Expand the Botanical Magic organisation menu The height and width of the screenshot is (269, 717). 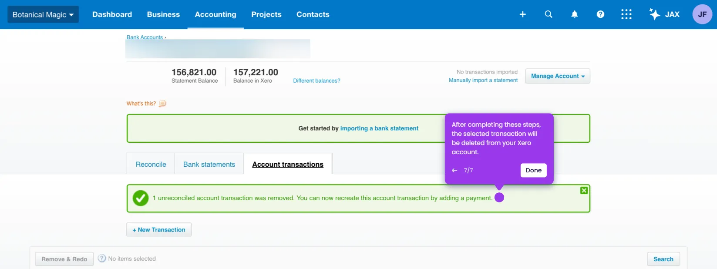[x=43, y=14]
